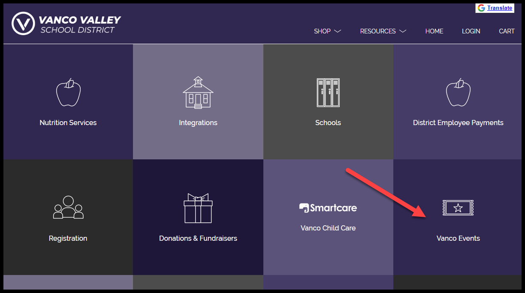
Task: Open the RESOURCES menu
Action: tap(378, 31)
